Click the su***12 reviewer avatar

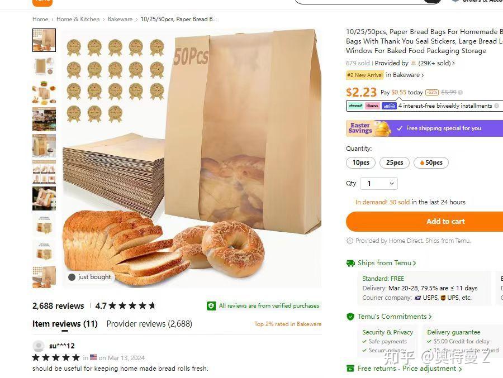pos(39,346)
